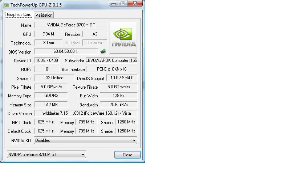Click the Bandwidth field 25.6 GB/s
The width and height of the screenshot is (305, 190).
click(119, 105)
